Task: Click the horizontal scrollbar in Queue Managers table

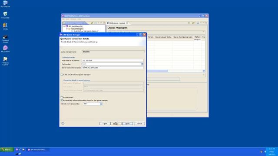Action: 157,71
